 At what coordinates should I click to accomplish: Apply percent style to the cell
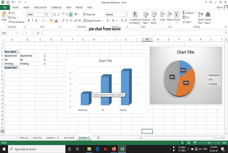[x=113, y=21]
